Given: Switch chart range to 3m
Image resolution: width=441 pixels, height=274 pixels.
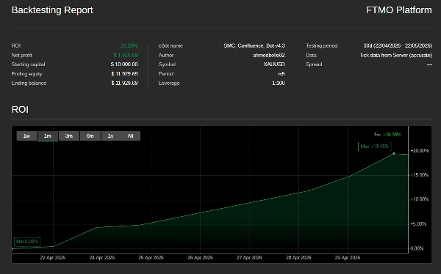Looking at the screenshot, I should 69,136.
